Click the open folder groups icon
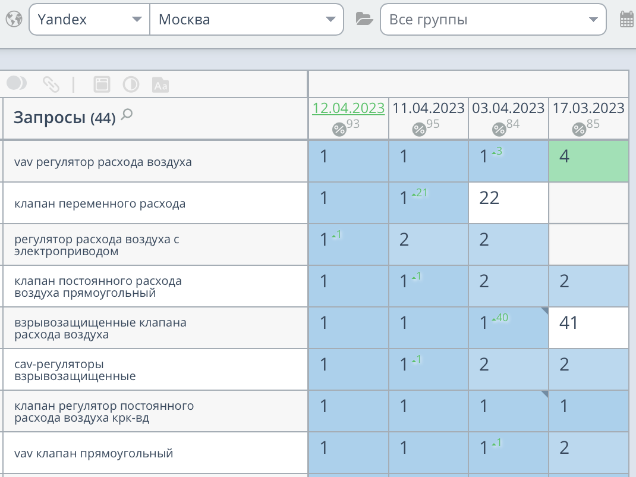636x477 pixels. (x=364, y=19)
